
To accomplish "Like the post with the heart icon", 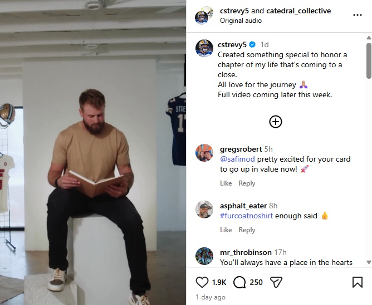I will [x=202, y=282].
